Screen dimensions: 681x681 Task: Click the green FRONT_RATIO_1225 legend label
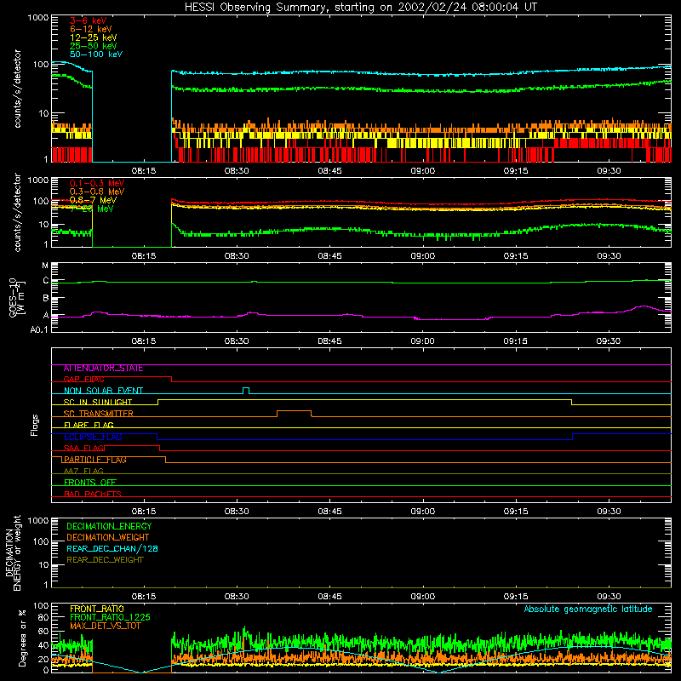pyautogui.click(x=110, y=617)
